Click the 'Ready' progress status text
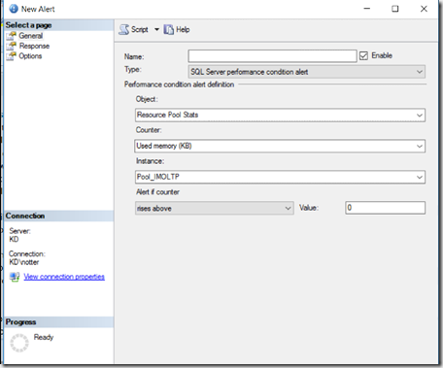 44,337
